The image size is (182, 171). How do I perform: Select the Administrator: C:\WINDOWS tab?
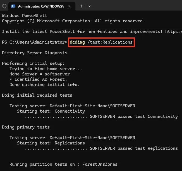[x=40, y=6]
